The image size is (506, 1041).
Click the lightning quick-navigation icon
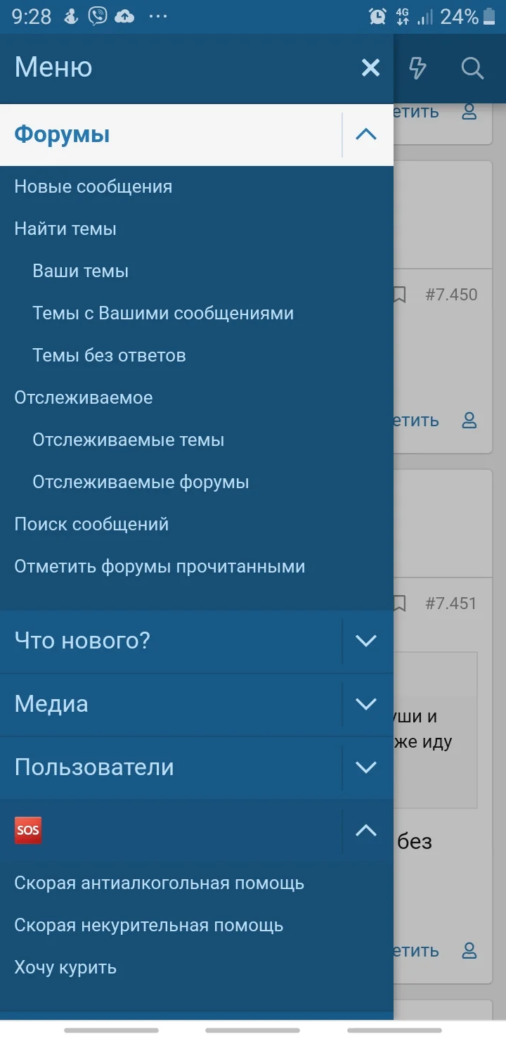[417, 68]
